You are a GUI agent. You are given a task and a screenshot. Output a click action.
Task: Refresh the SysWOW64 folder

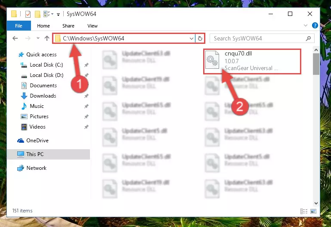pos(200,38)
